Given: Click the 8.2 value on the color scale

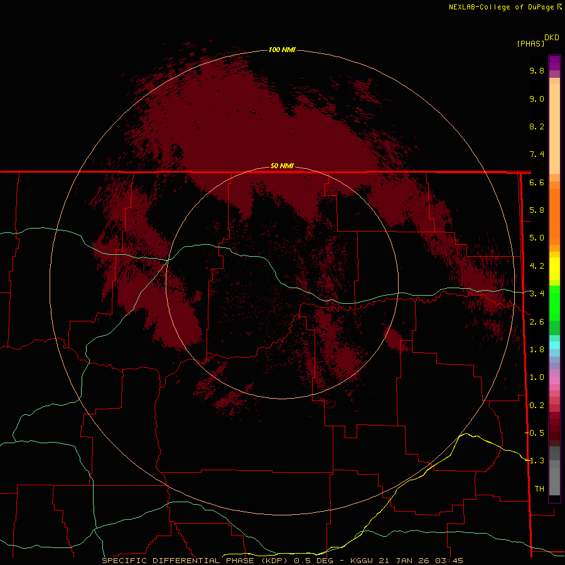Looking at the screenshot, I should [x=537, y=126].
